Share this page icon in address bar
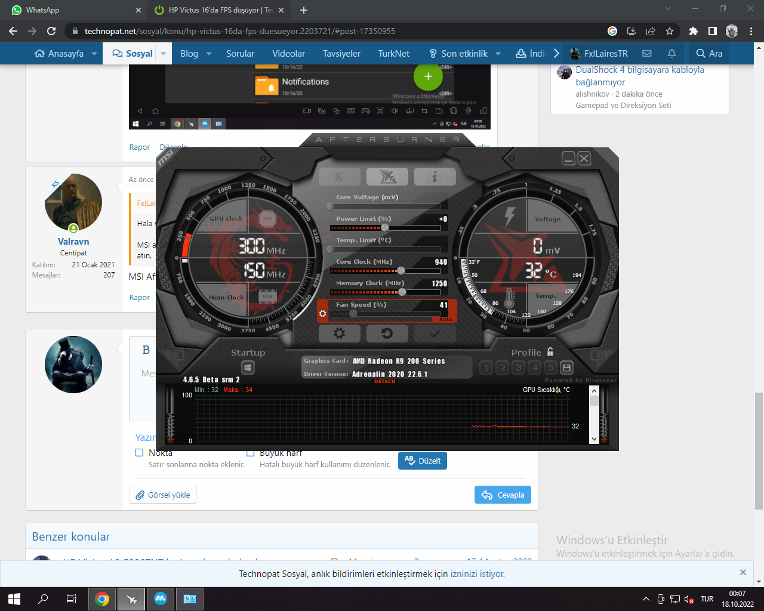 coord(651,31)
